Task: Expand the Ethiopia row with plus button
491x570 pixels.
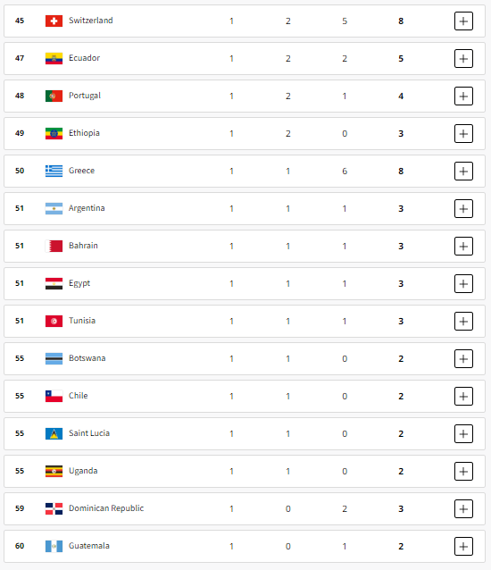Action: 463,133
